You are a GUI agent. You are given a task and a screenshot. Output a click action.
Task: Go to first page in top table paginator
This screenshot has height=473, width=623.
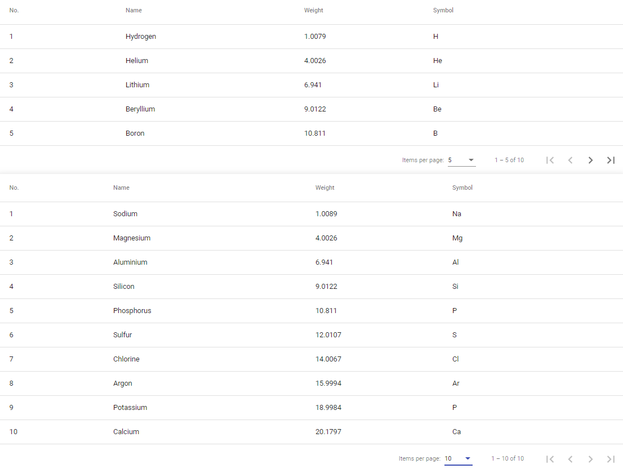550,160
